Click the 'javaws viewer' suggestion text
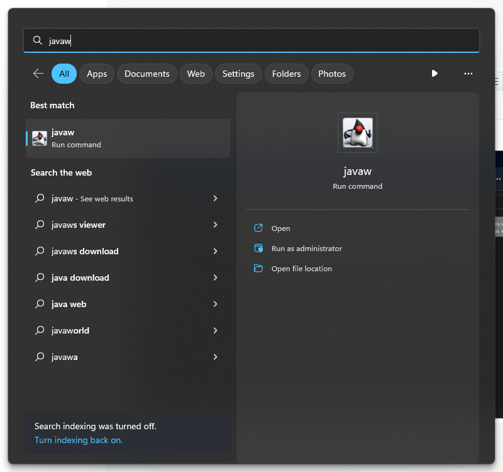 (78, 225)
